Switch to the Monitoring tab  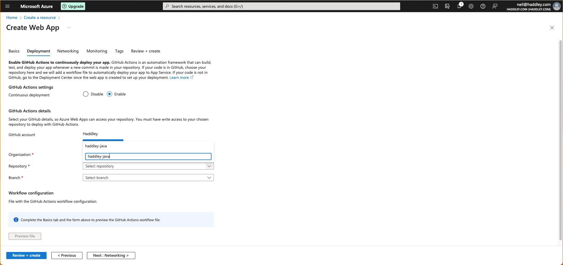[x=97, y=51]
